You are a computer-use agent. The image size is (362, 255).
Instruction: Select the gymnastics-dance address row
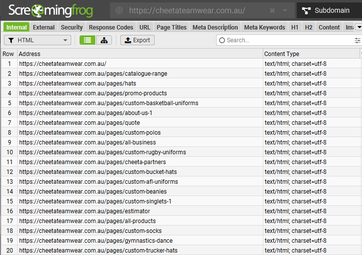coord(140,241)
